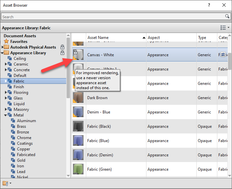Click the lock icon beside Autodesk Physical Assets
Image resolution: width=232 pixels, height=189 pixels.
(x=63, y=47)
